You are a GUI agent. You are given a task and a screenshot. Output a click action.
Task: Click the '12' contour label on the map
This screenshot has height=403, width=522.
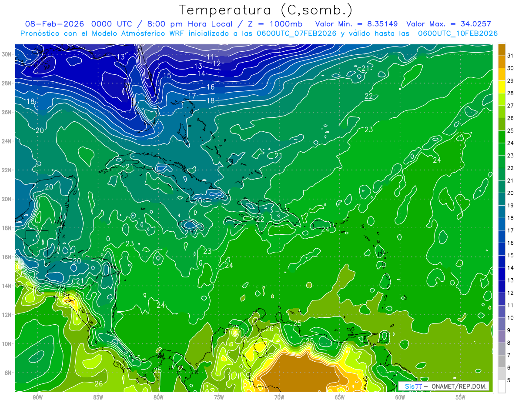coord(217,63)
